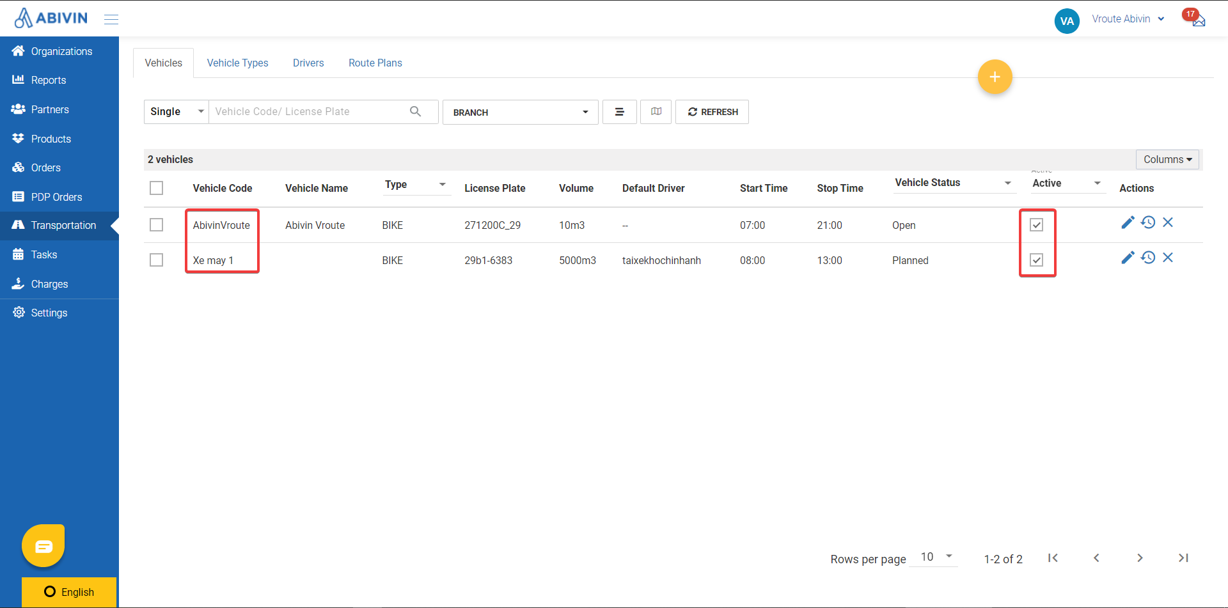Open the Type column filter dropdown

(x=417, y=185)
